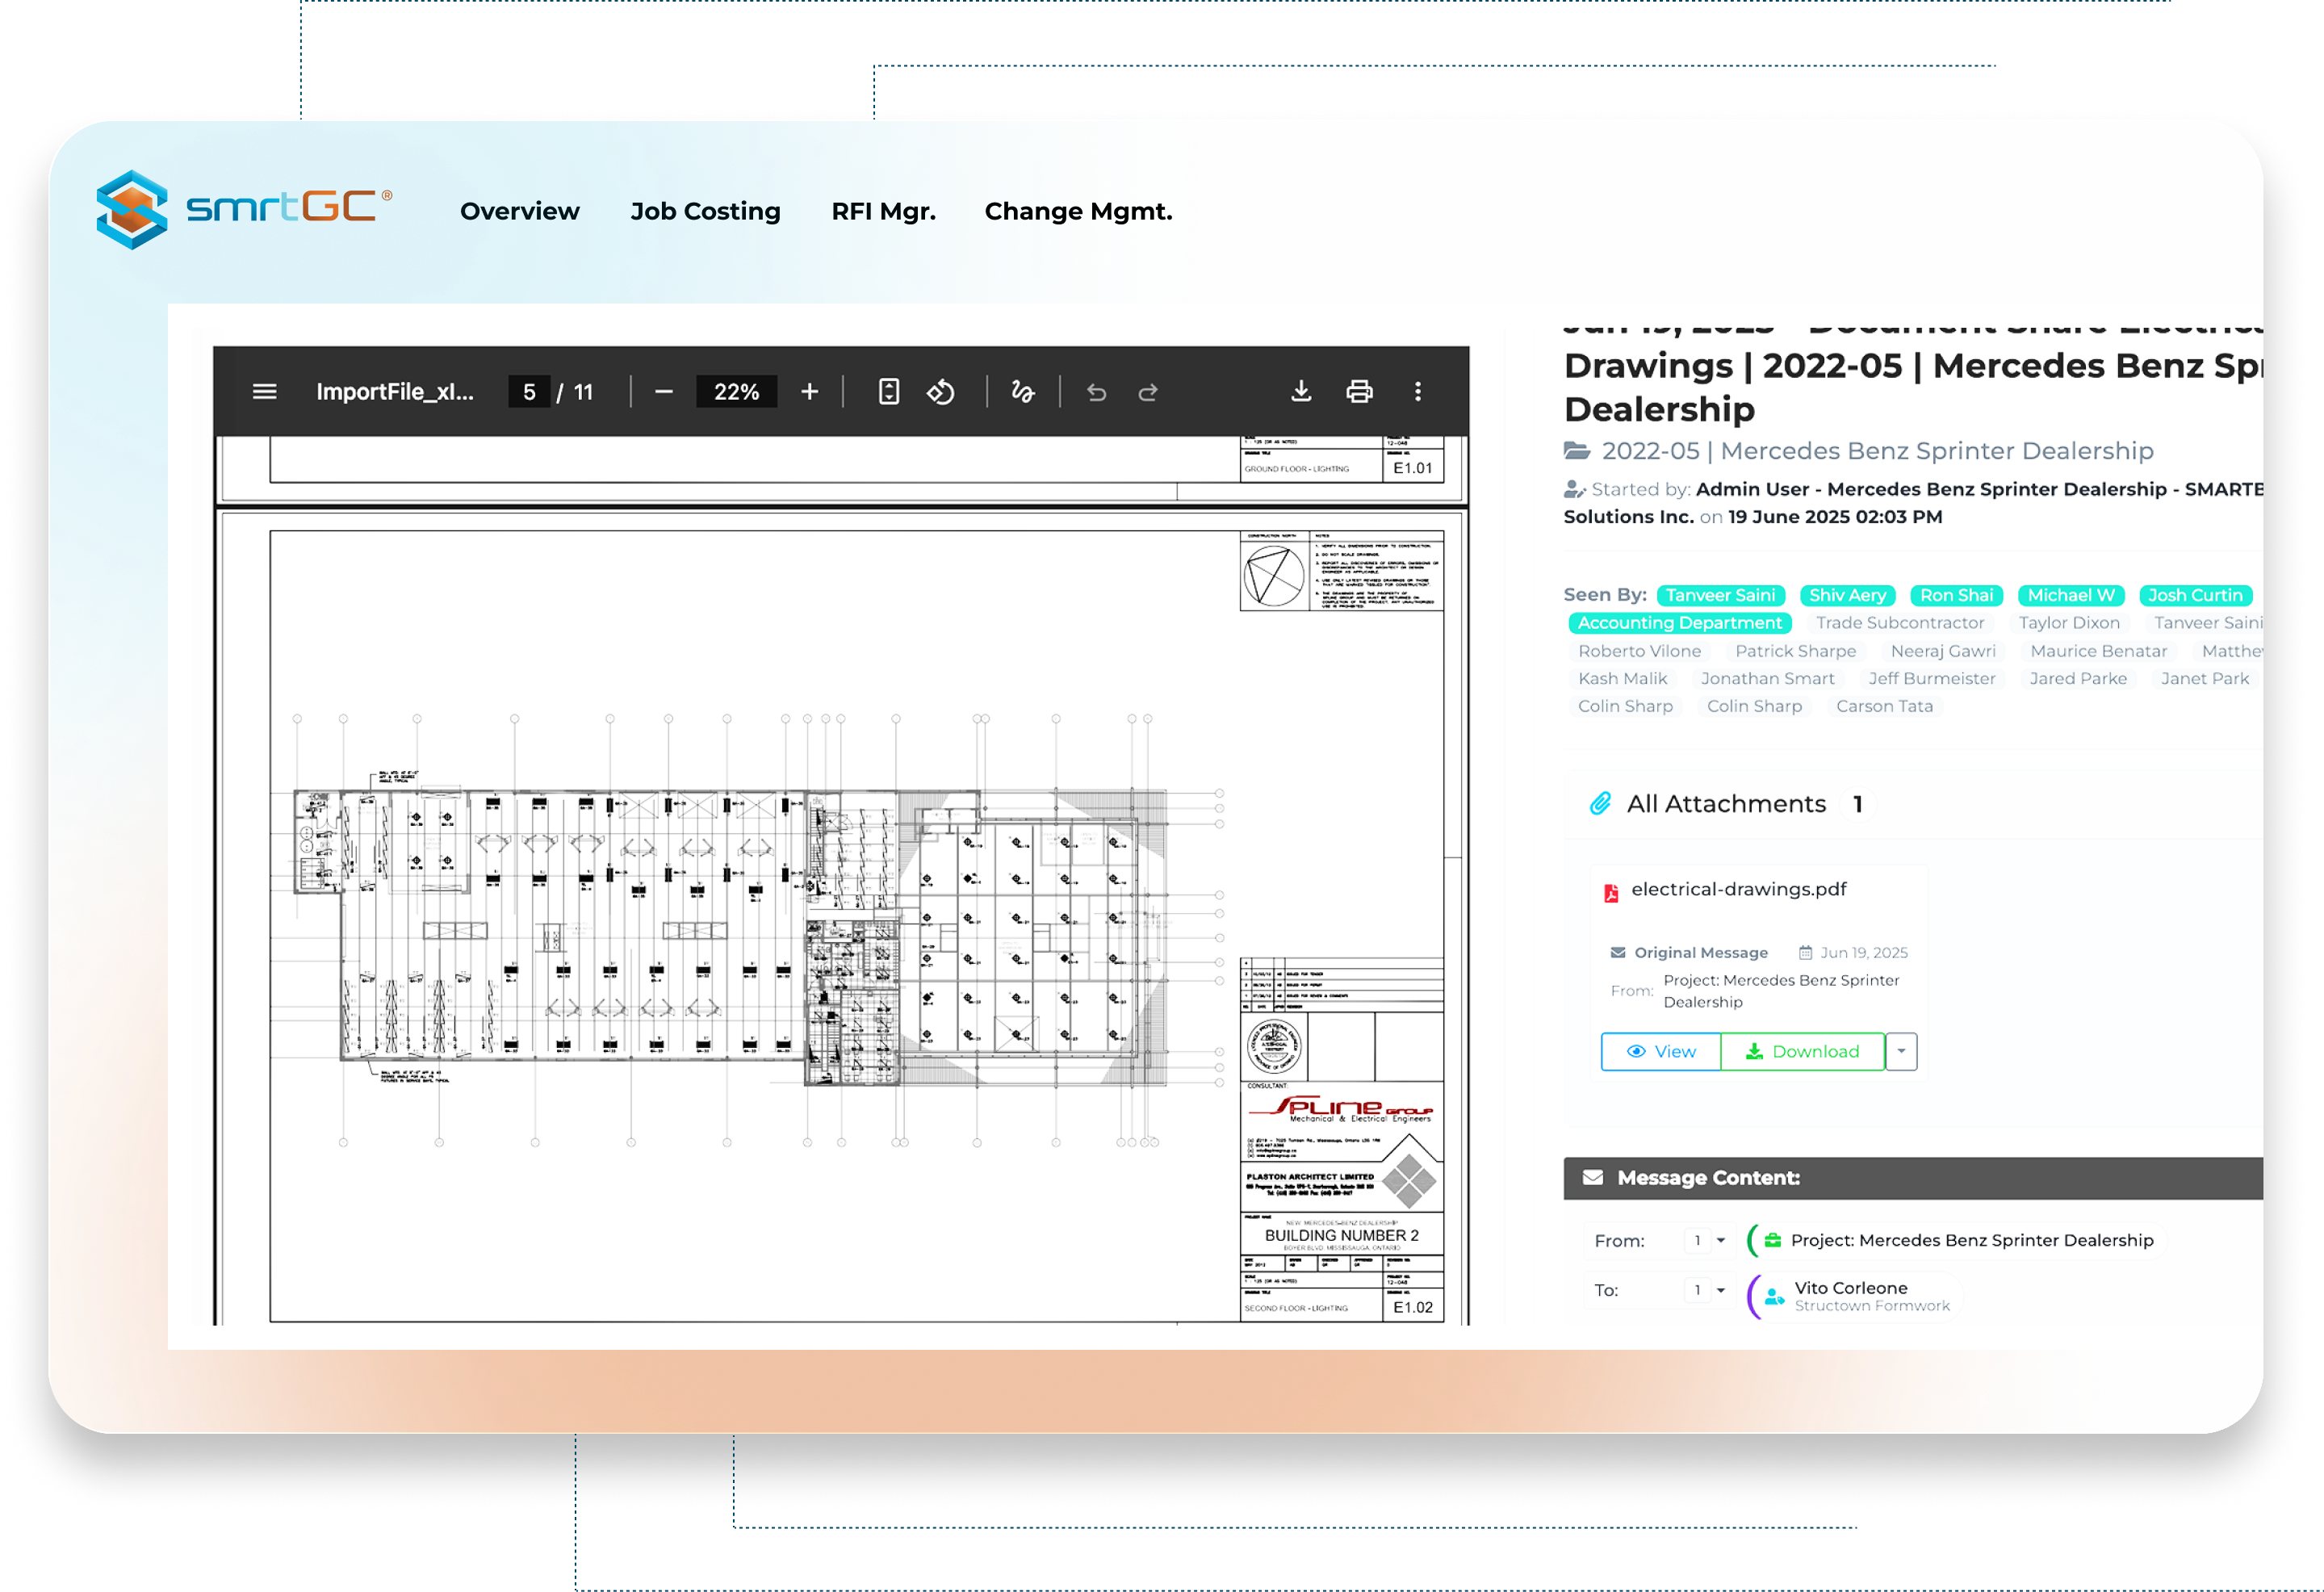Click the undo arrow in PDF toolbar
Viewport: 2324px width, 1592px height.
(1097, 392)
